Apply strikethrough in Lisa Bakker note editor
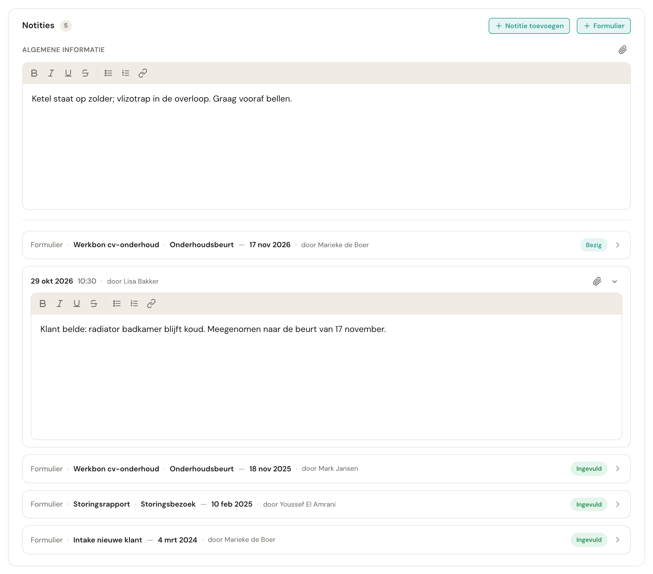The image size is (653, 574). (x=94, y=303)
